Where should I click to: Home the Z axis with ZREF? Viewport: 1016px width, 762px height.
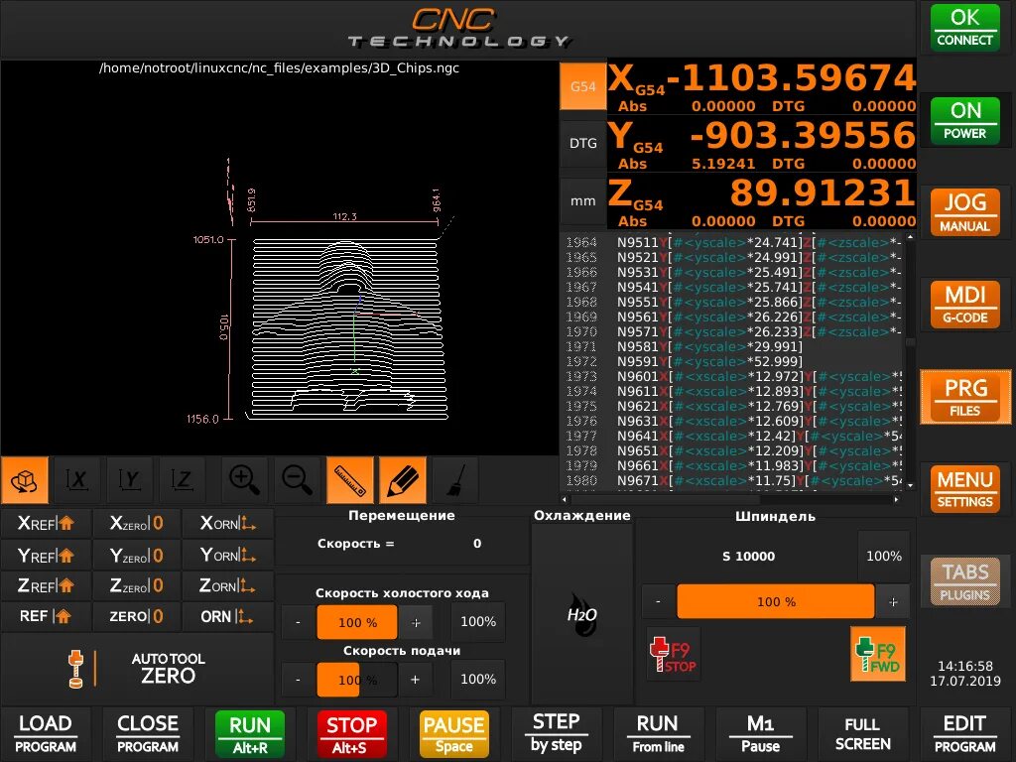coord(46,585)
